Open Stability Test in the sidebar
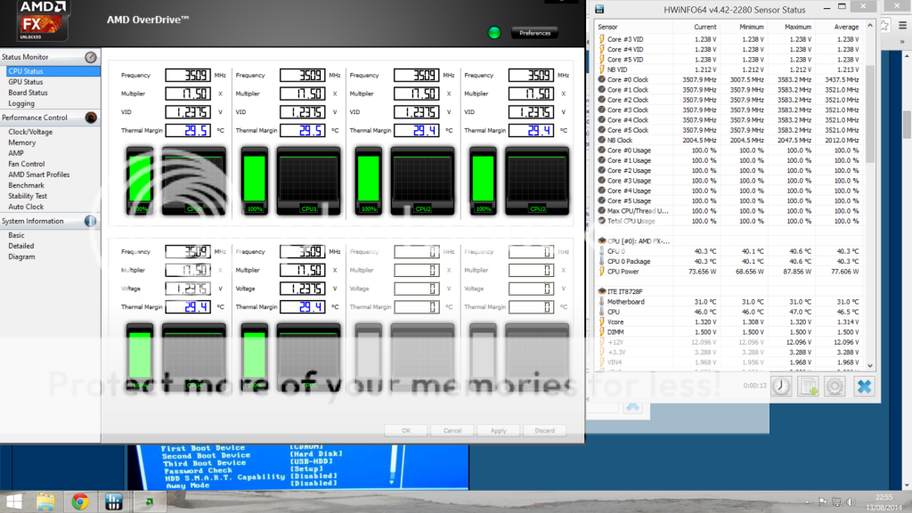Screen dimensions: 912x513 28,196
